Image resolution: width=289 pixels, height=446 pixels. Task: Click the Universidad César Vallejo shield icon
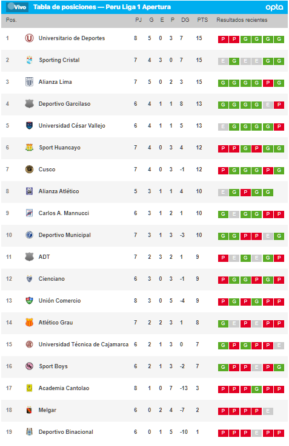[x=29, y=125]
